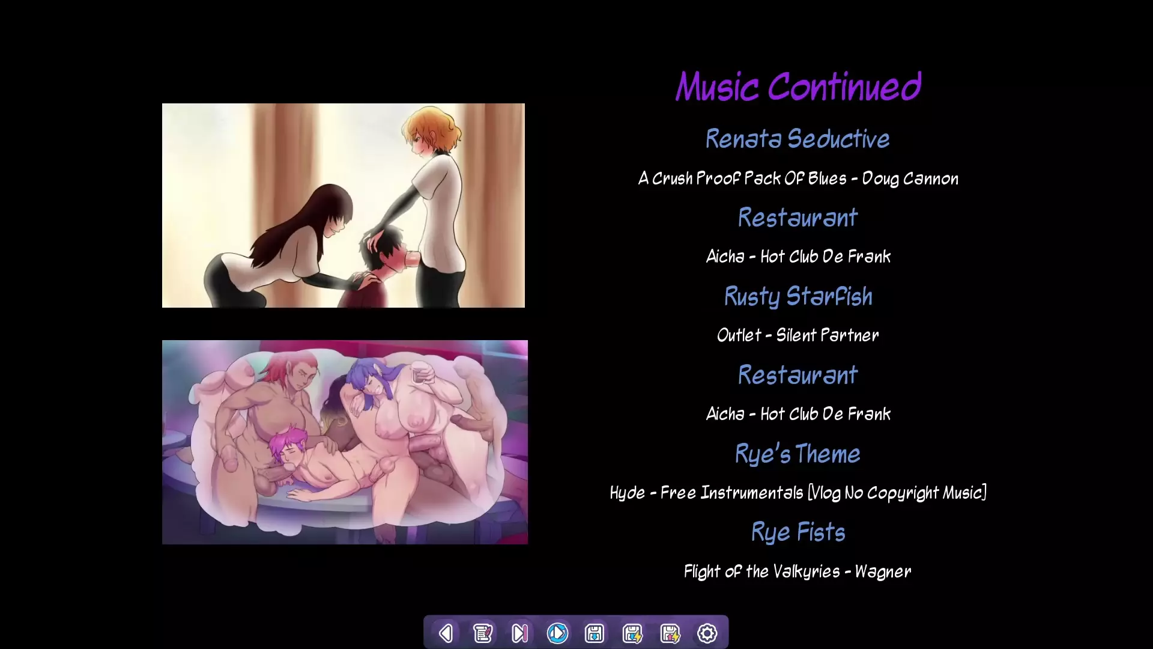Click Quick Save floppy with blue arrow

[x=632, y=633]
